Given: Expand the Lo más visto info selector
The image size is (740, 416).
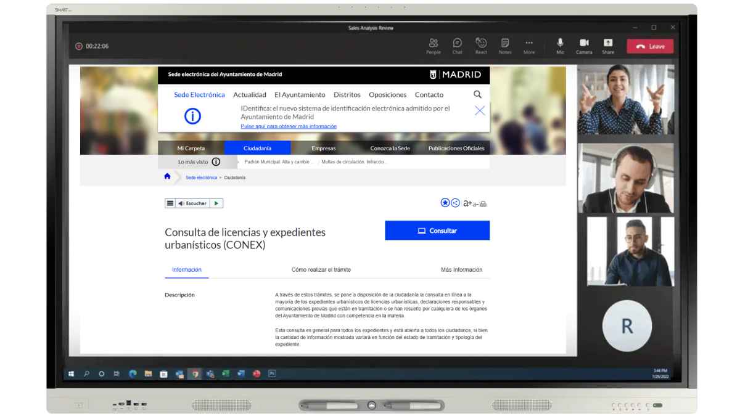Looking at the screenshot, I should tap(215, 161).
